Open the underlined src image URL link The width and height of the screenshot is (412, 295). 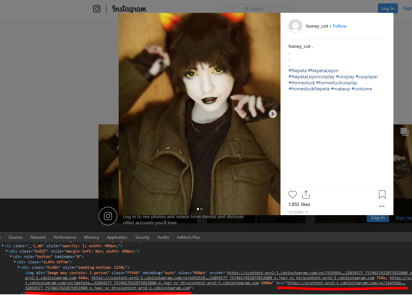pos(346,283)
